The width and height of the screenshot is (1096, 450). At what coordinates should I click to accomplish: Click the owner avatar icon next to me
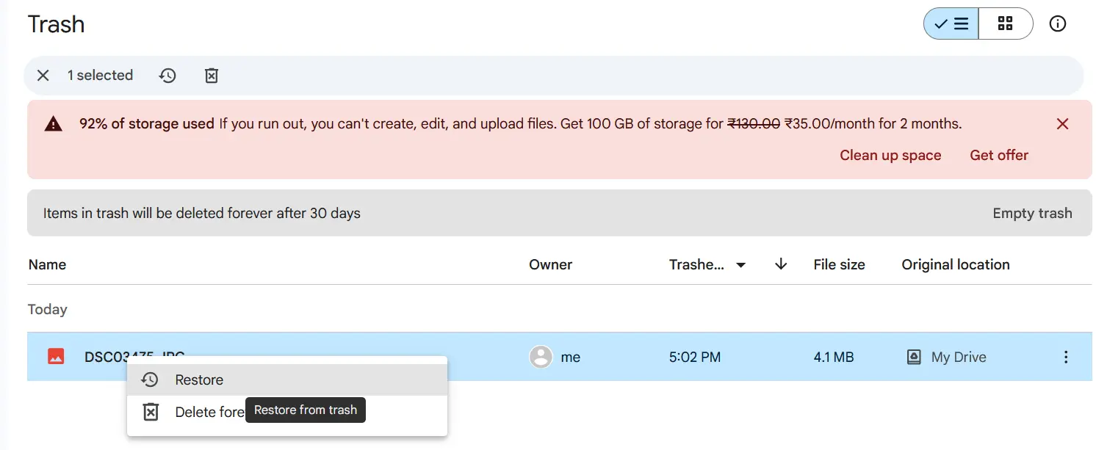point(541,357)
